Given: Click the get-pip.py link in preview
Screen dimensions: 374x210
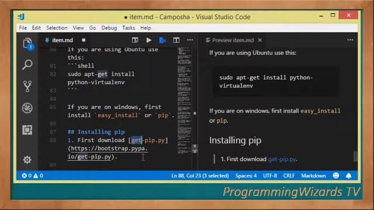Looking at the screenshot, I should pos(282,159).
